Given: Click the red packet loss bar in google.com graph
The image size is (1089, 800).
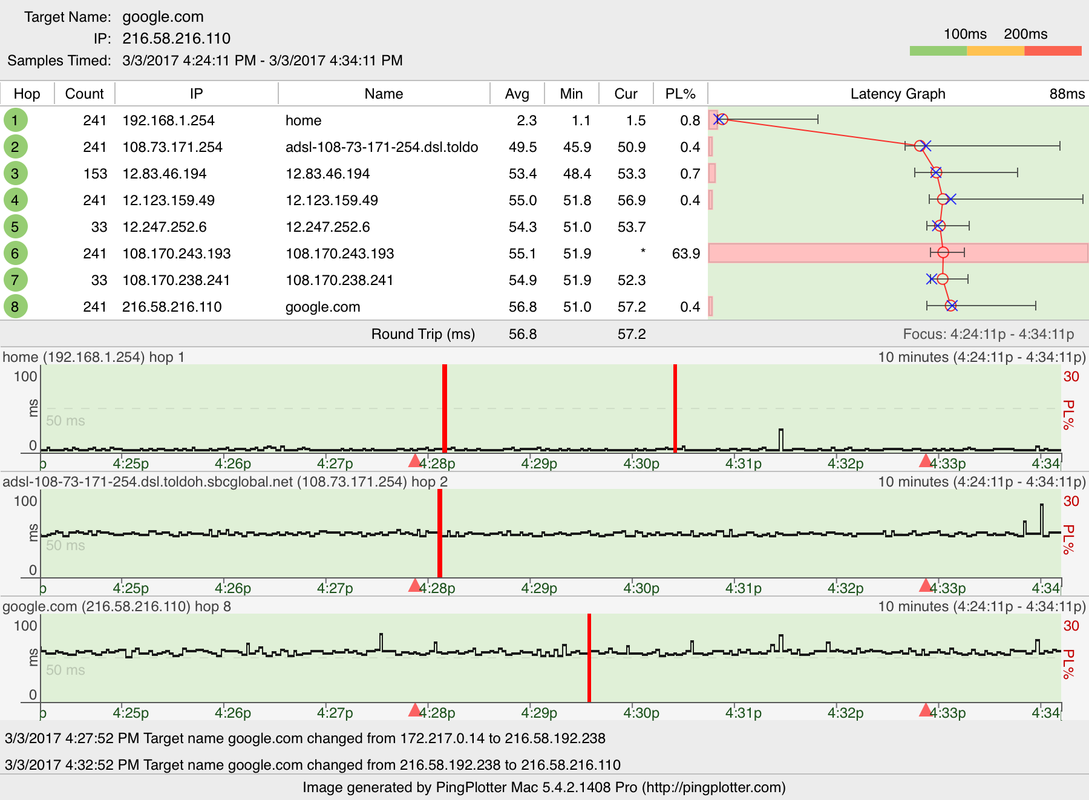Looking at the screenshot, I should [x=589, y=658].
